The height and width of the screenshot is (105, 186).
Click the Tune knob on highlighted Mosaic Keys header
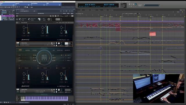pos(59,43)
